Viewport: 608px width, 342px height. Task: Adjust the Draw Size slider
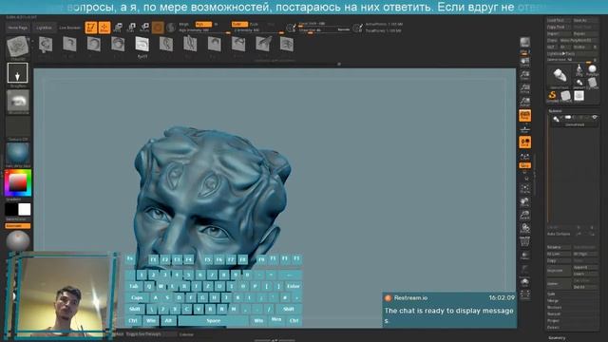tap(324, 30)
